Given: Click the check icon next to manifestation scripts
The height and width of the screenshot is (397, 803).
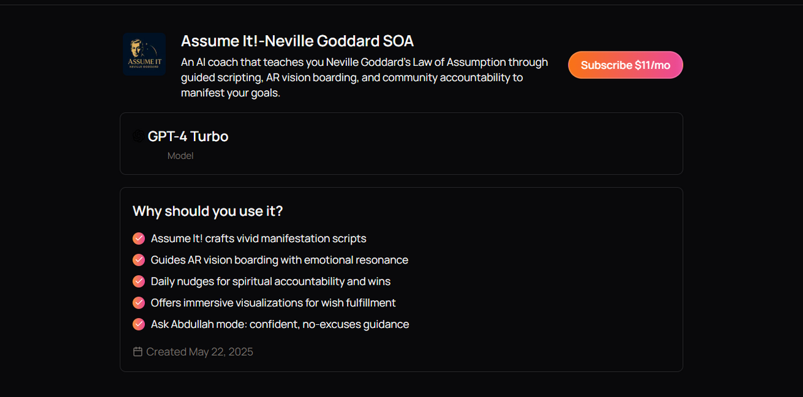Looking at the screenshot, I should [x=139, y=238].
